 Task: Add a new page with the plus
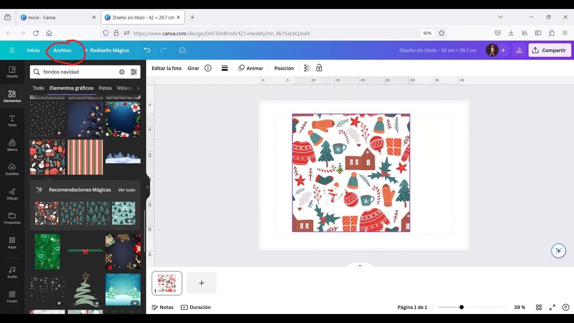pyautogui.click(x=201, y=283)
